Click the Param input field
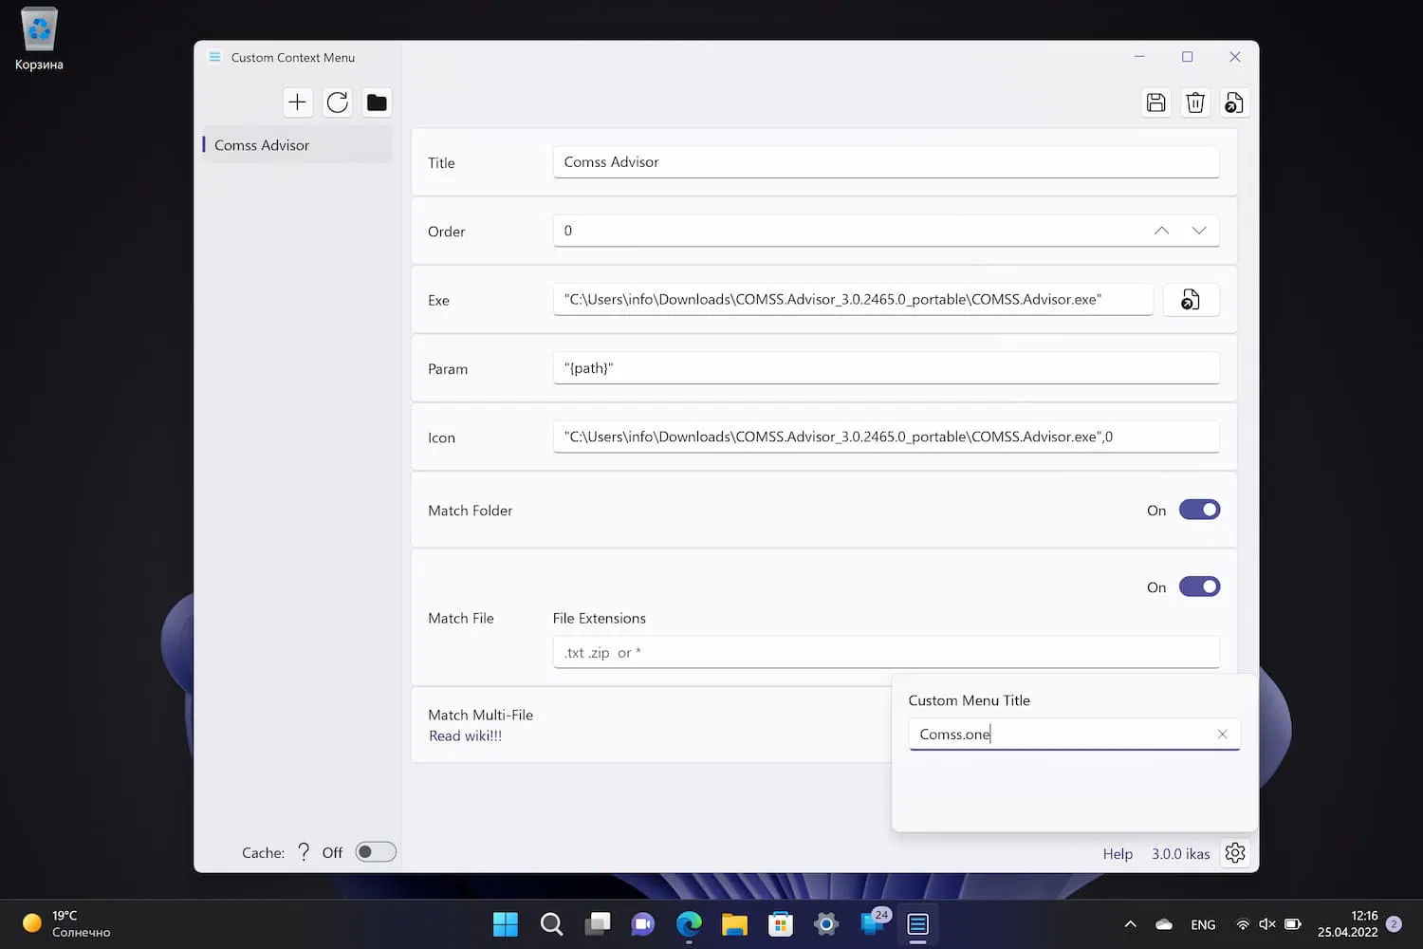Image resolution: width=1423 pixels, height=949 pixels. coord(886,368)
